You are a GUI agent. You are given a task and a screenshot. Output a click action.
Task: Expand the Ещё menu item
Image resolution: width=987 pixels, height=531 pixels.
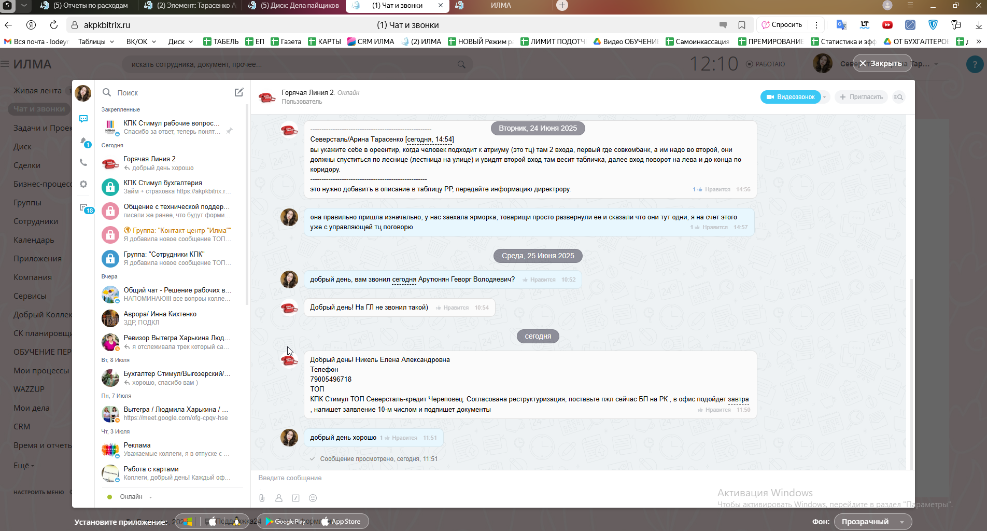24,465
